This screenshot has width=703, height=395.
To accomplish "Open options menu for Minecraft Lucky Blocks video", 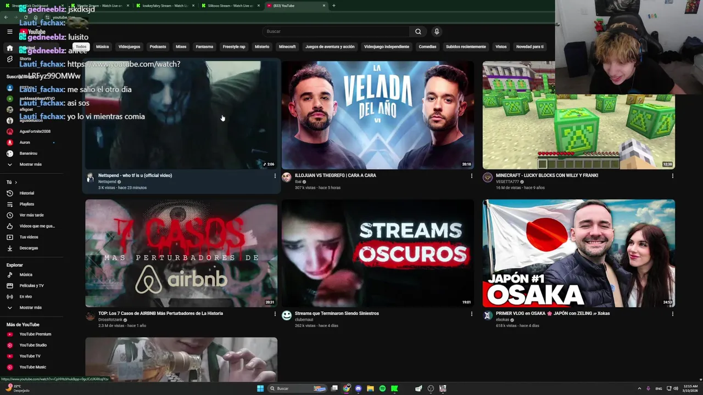I will point(672,176).
